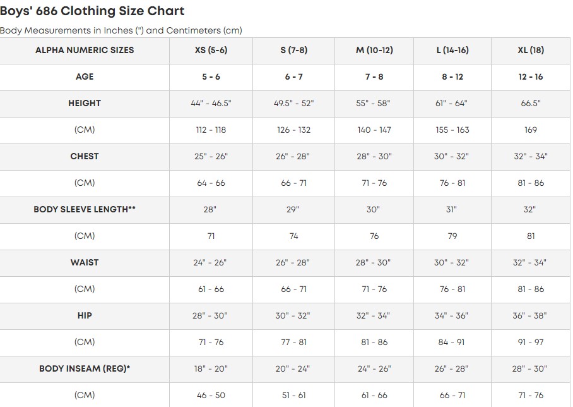The width and height of the screenshot is (573, 407).
Task: Click the M (10-12) column header
Action: [374, 50]
